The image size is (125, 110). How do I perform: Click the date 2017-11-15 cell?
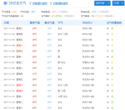9,108
